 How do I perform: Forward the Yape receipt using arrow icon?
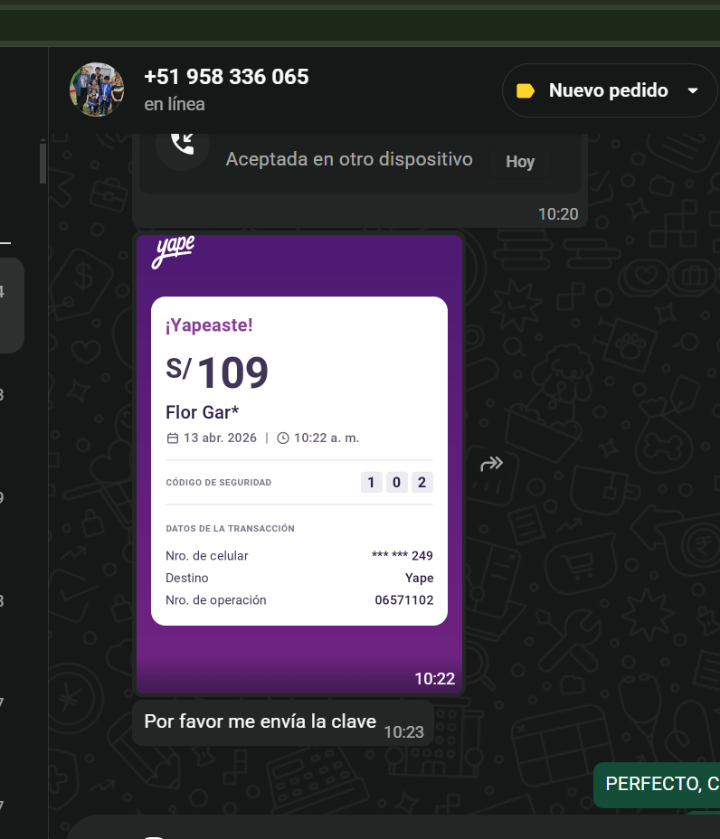491,464
